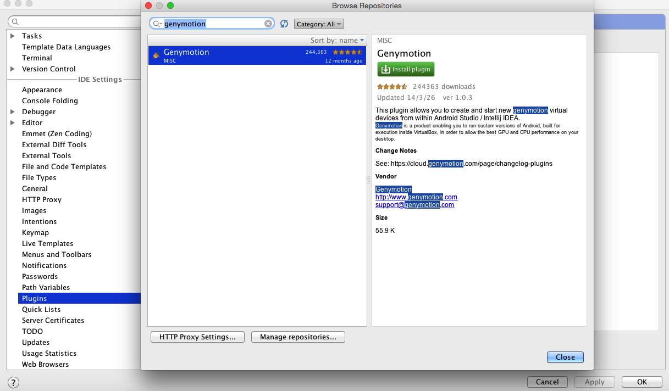Open Appearance settings
This screenshot has width=669, height=391.
42,90
